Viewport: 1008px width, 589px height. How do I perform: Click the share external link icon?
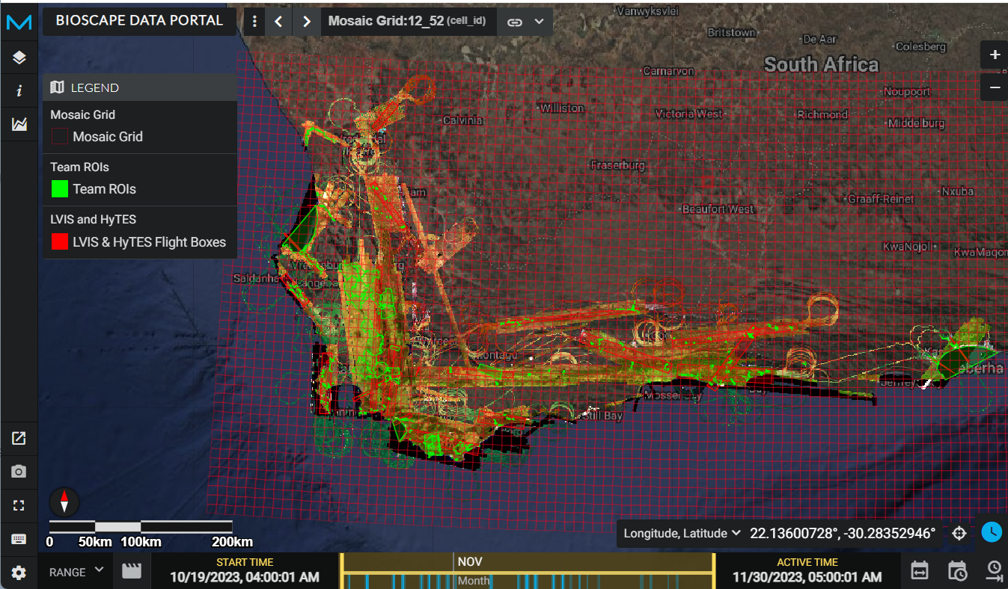click(19, 439)
